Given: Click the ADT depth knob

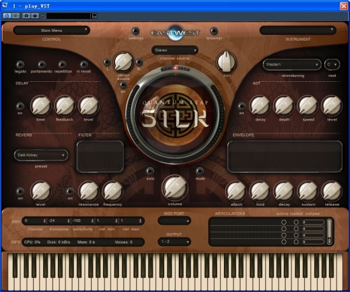Looking at the screenshot, I should (284, 106).
